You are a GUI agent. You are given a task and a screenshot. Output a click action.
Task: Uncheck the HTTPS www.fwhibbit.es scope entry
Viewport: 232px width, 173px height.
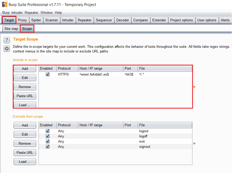[x=48, y=74]
